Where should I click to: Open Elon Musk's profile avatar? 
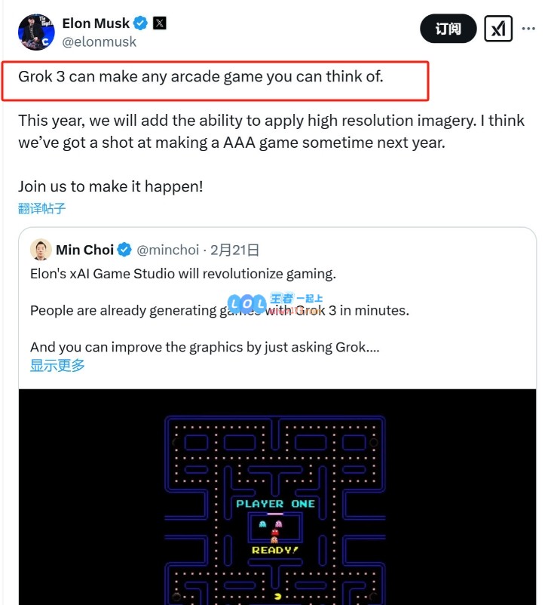(36, 31)
